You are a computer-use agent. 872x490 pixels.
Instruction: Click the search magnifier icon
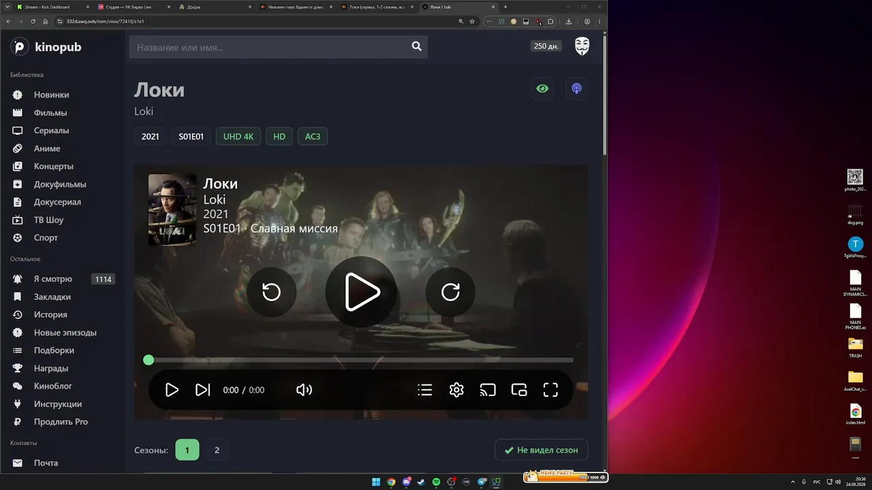pos(417,46)
